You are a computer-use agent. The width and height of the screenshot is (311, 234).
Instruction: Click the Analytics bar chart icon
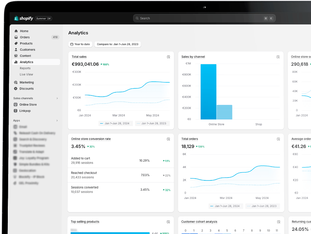tap(16, 62)
